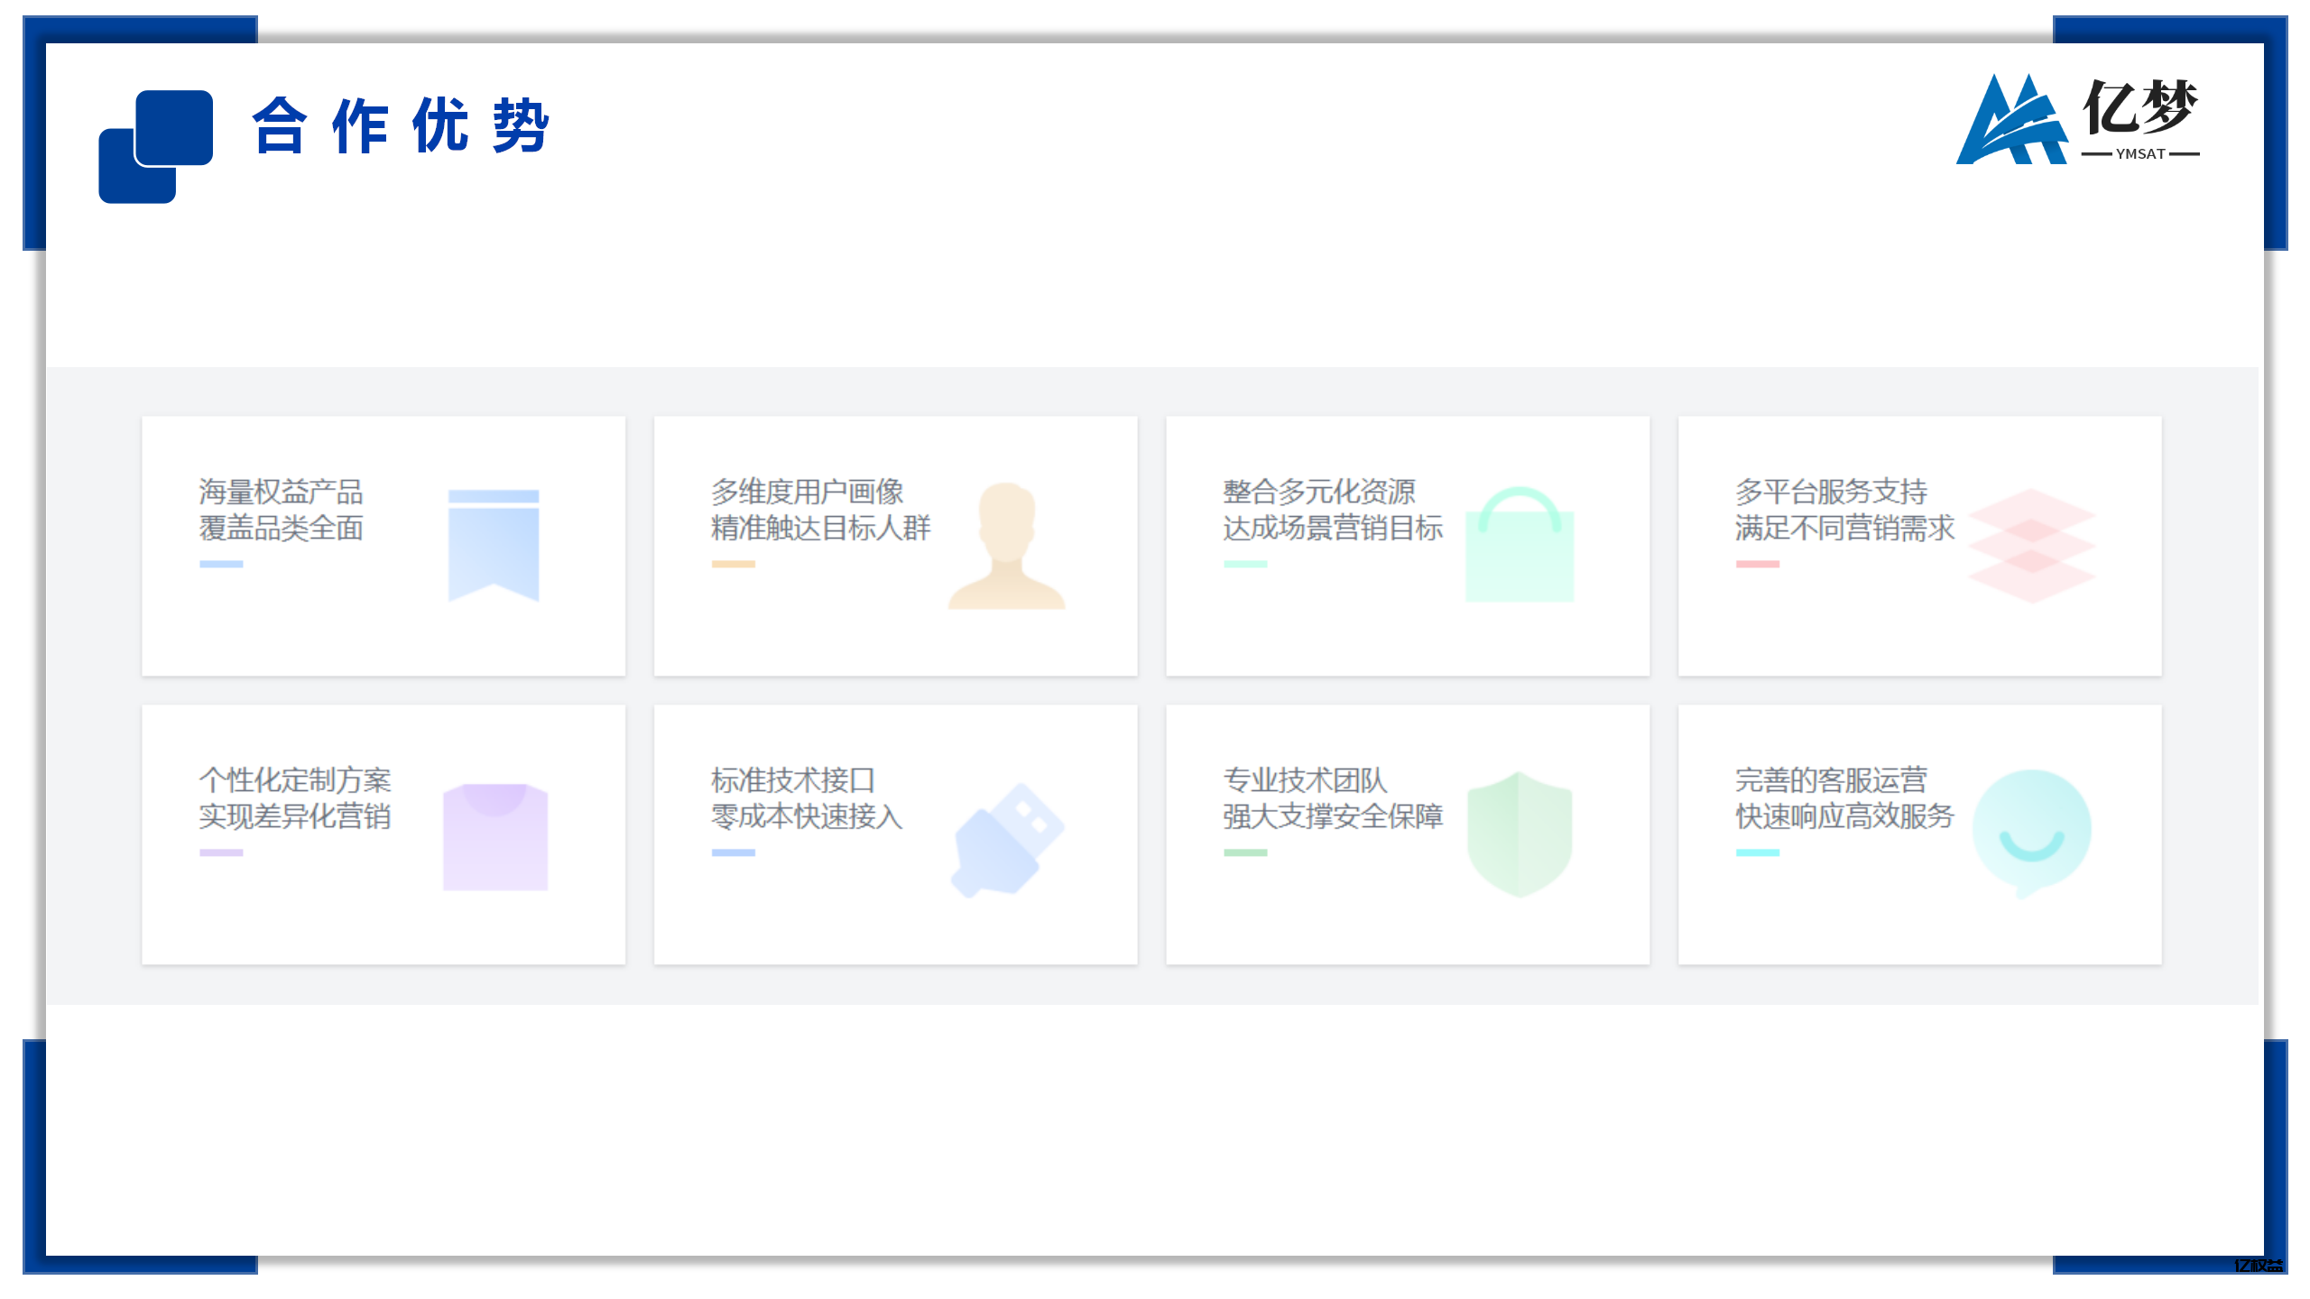The height and width of the screenshot is (1299, 2310).
Task: Click the green underline bar under tech team text
Action: (x=1246, y=853)
